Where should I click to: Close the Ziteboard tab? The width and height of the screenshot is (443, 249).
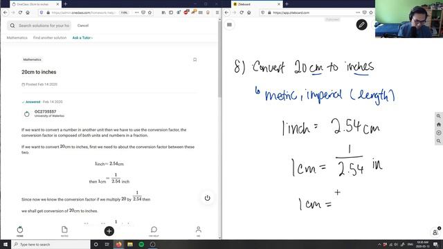coord(279,4)
